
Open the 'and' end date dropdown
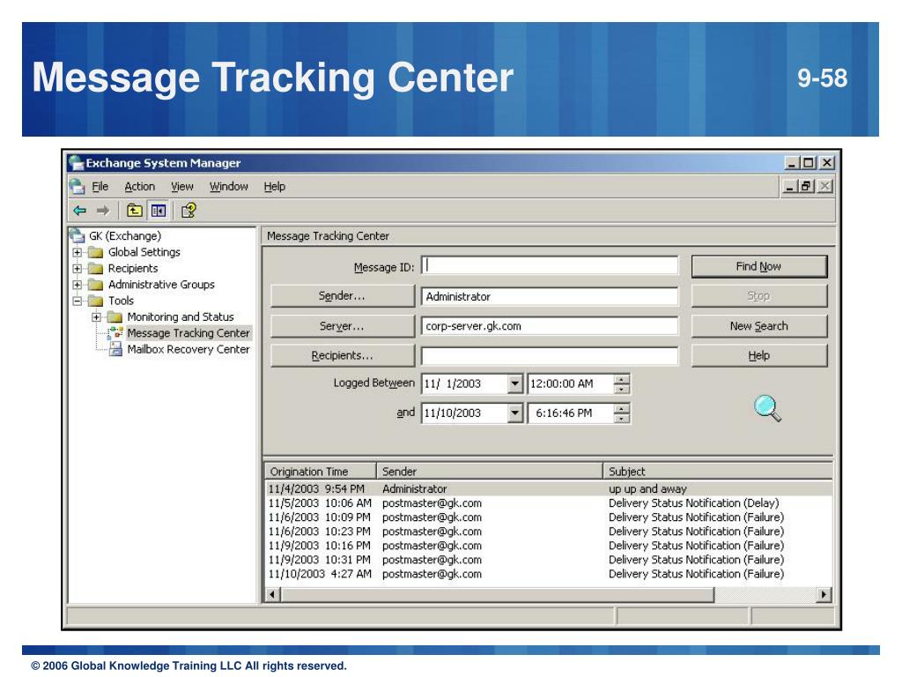coord(514,413)
